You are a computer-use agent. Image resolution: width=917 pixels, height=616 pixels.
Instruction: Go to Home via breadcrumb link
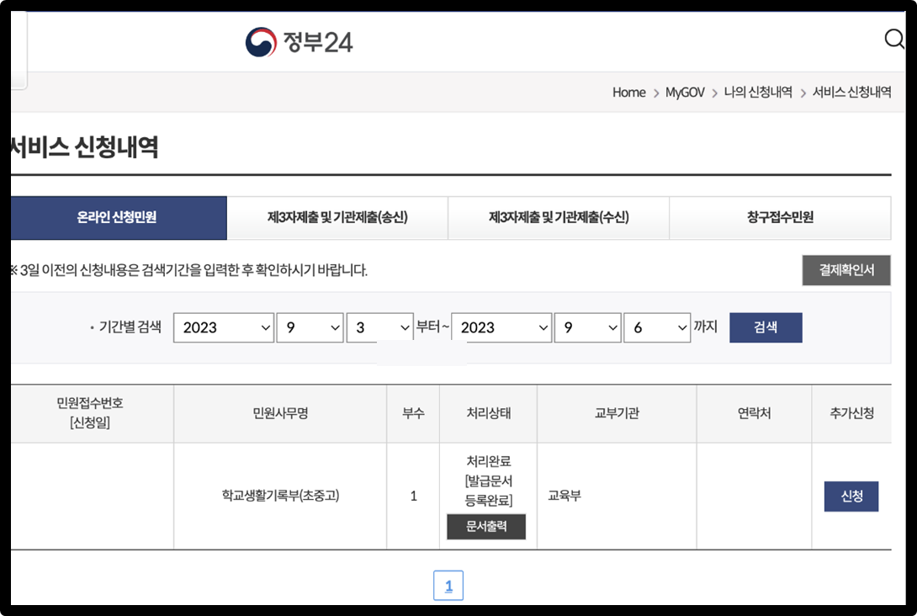point(628,93)
